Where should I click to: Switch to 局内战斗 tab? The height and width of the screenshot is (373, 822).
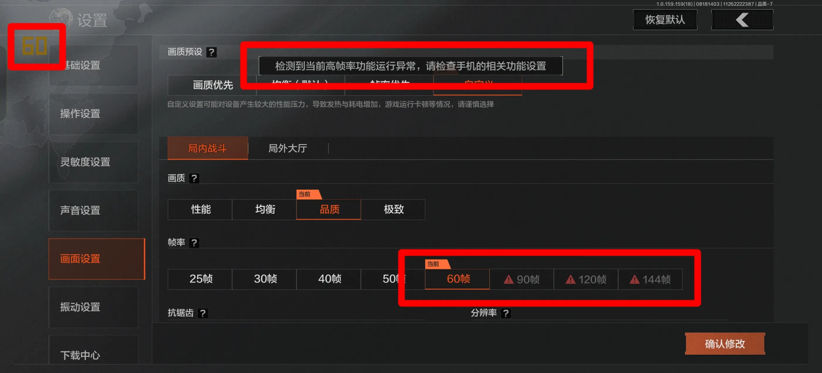[x=208, y=148]
